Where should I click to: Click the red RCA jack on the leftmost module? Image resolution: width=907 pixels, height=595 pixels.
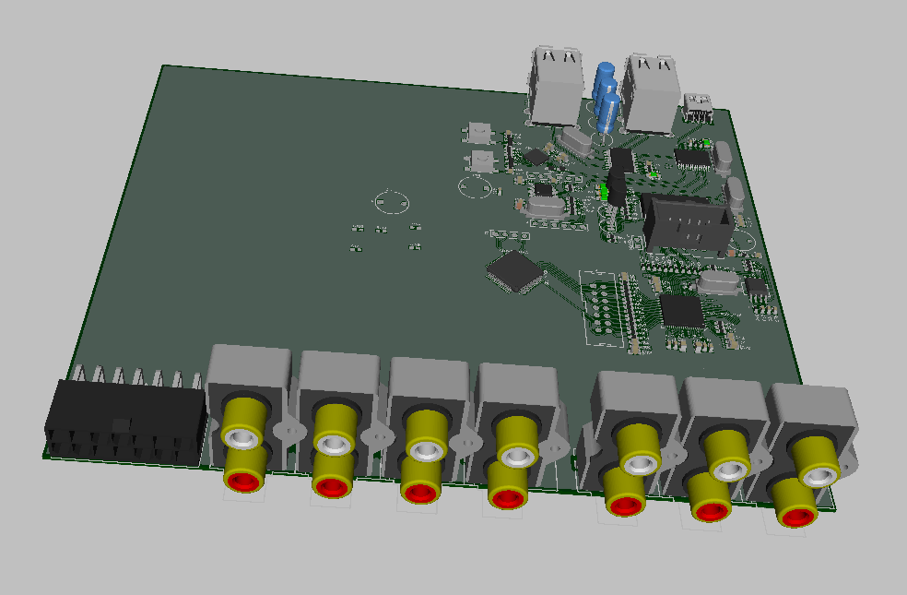(243, 482)
